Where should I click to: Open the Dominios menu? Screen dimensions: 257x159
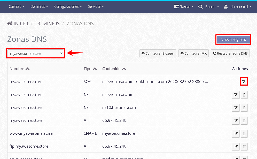point(39,6)
